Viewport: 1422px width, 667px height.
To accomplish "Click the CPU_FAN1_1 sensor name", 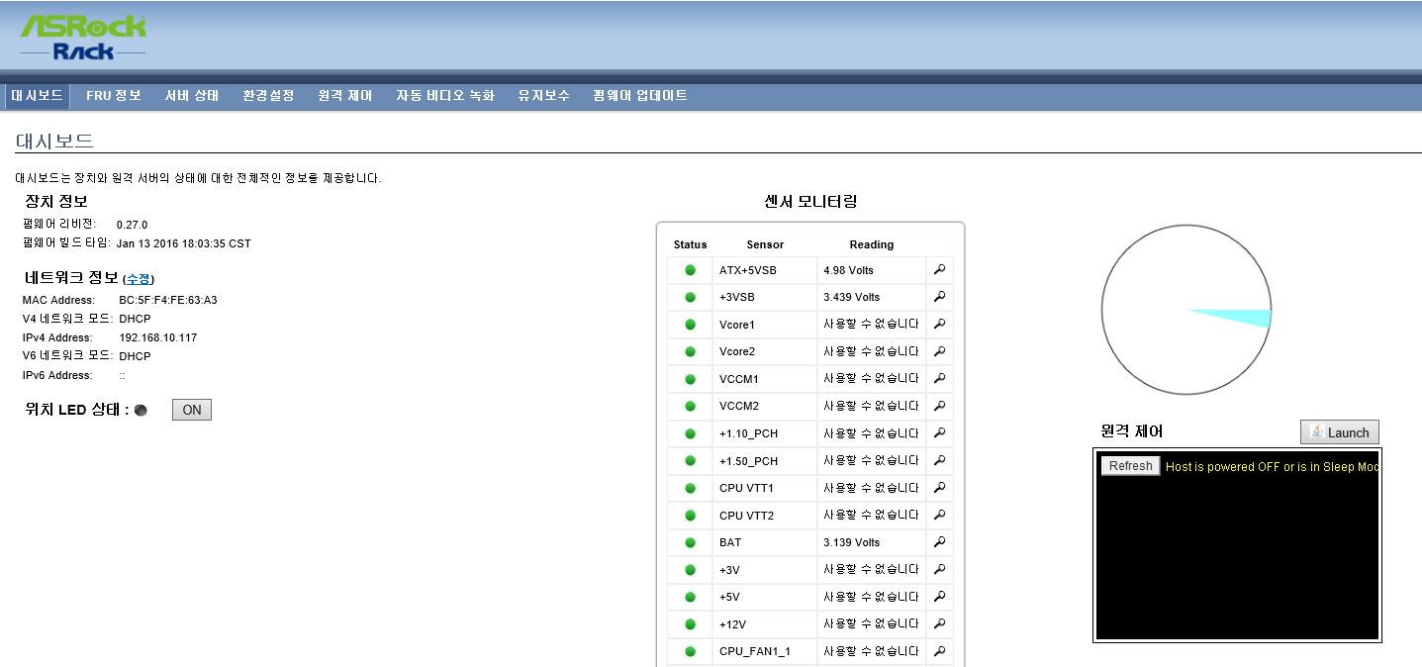I will [x=754, y=651].
